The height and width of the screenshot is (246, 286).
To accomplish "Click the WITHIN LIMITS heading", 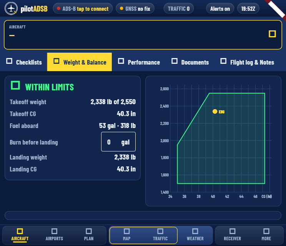I will tap(50, 87).
